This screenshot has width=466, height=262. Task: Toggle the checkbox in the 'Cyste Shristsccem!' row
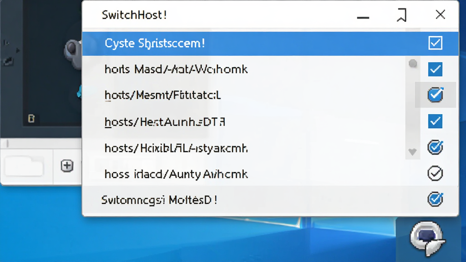point(435,43)
